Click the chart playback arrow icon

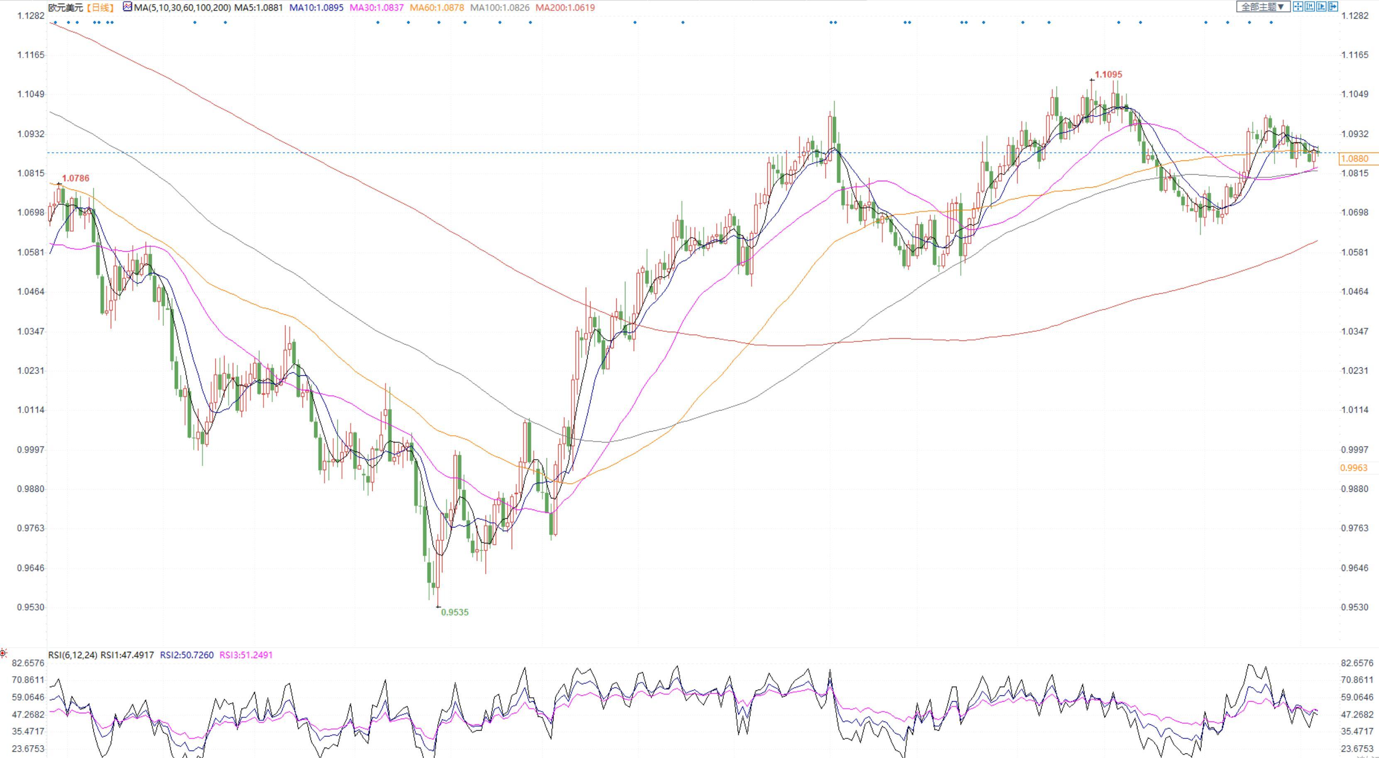(1320, 7)
